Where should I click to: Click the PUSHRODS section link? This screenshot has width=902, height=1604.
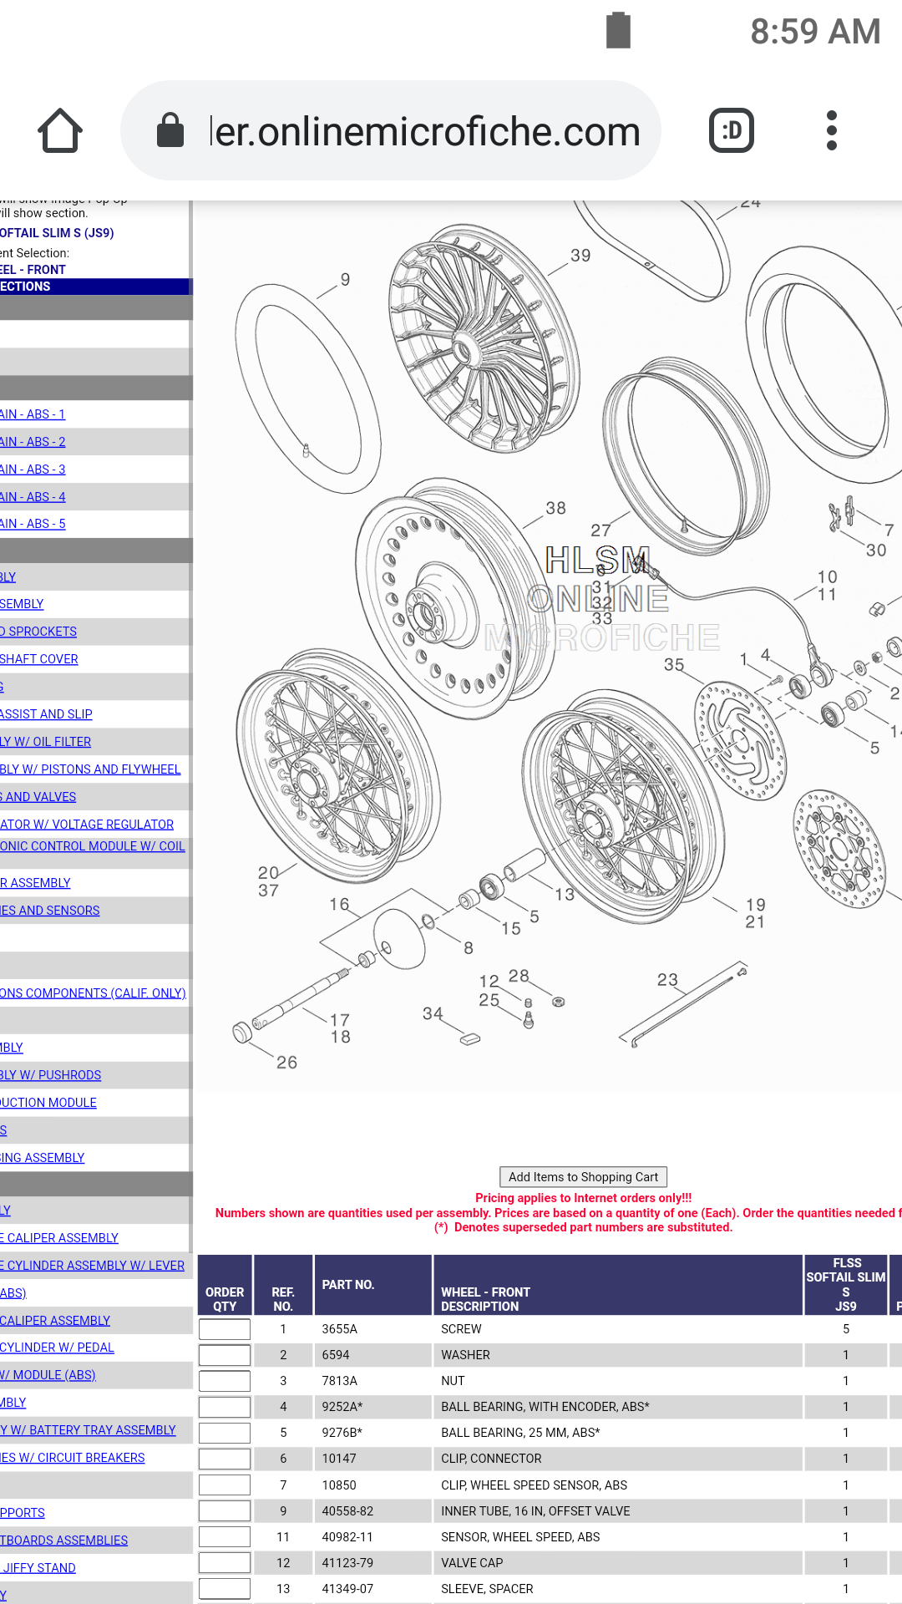[51, 1075]
